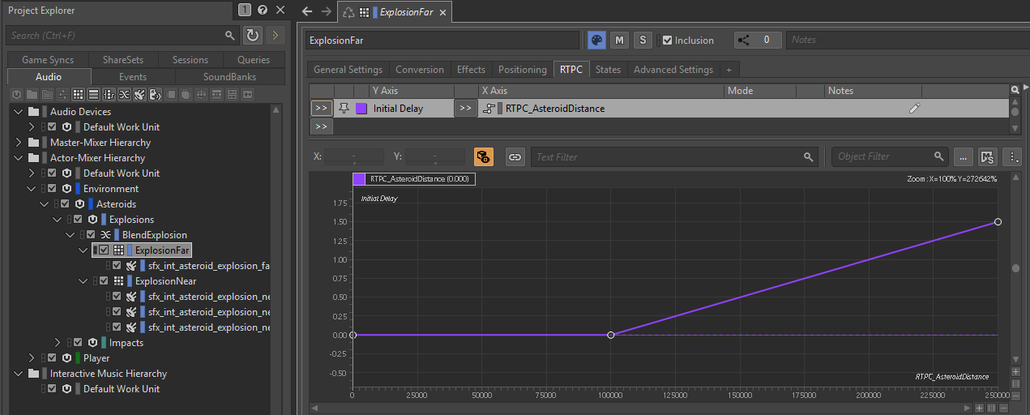1030x415 pixels.
Task: Click the pencil edit icon in Notes column
Action: point(915,109)
